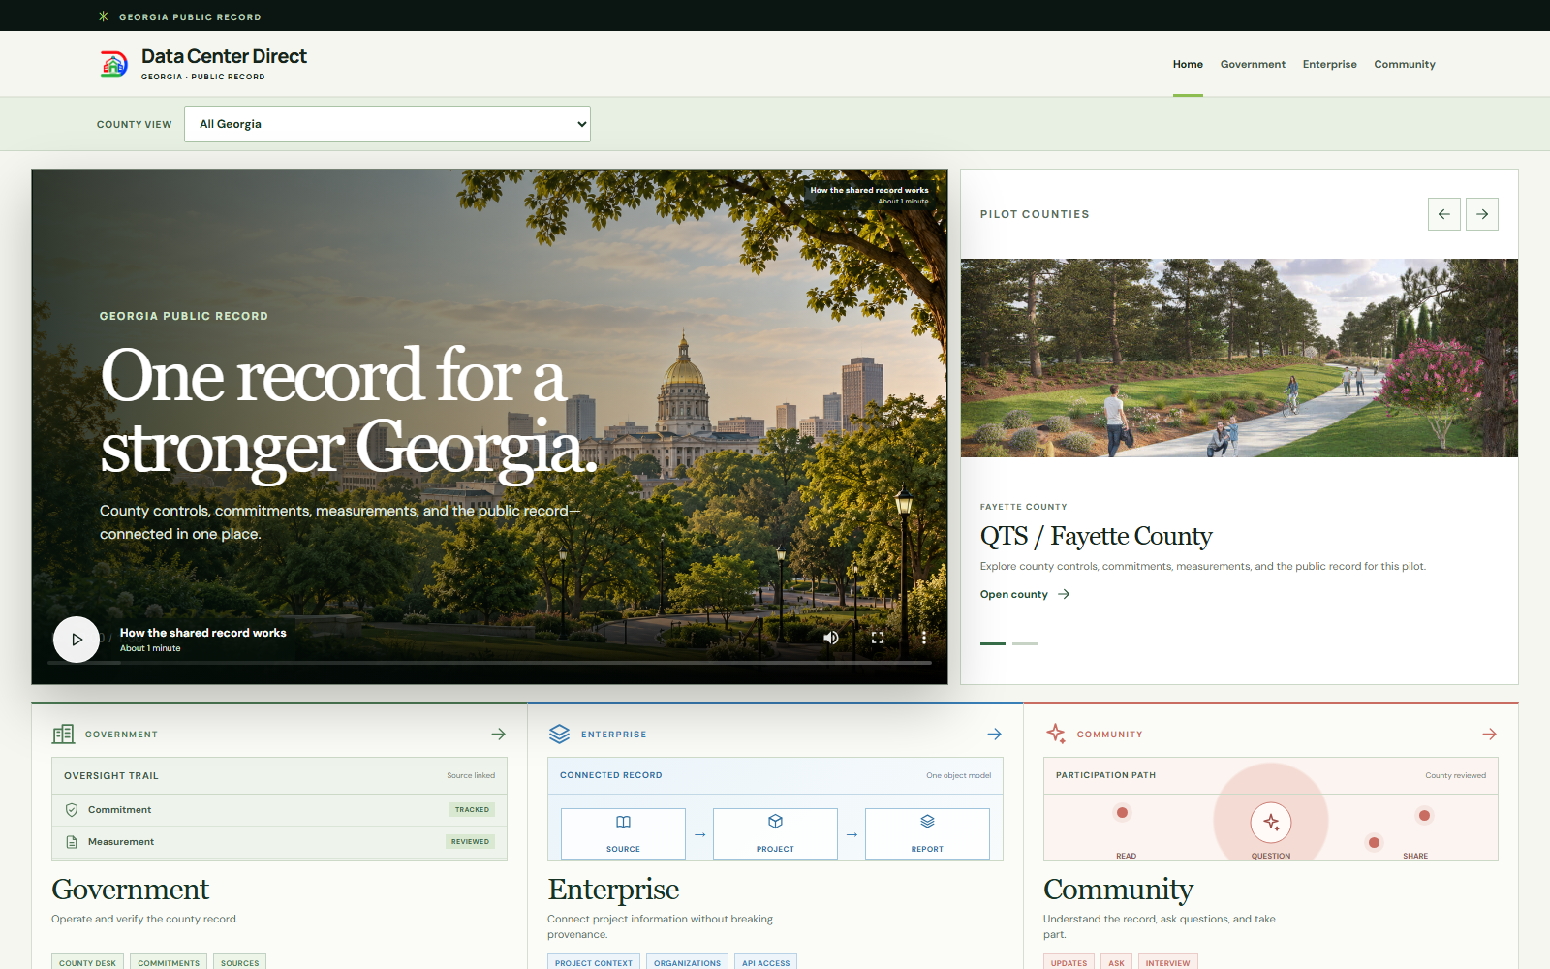Image resolution: width=1550 pixels, height=969 pixels.
Task: Click the Measurement row in Oversight Trail
Action: coord(279,842)
